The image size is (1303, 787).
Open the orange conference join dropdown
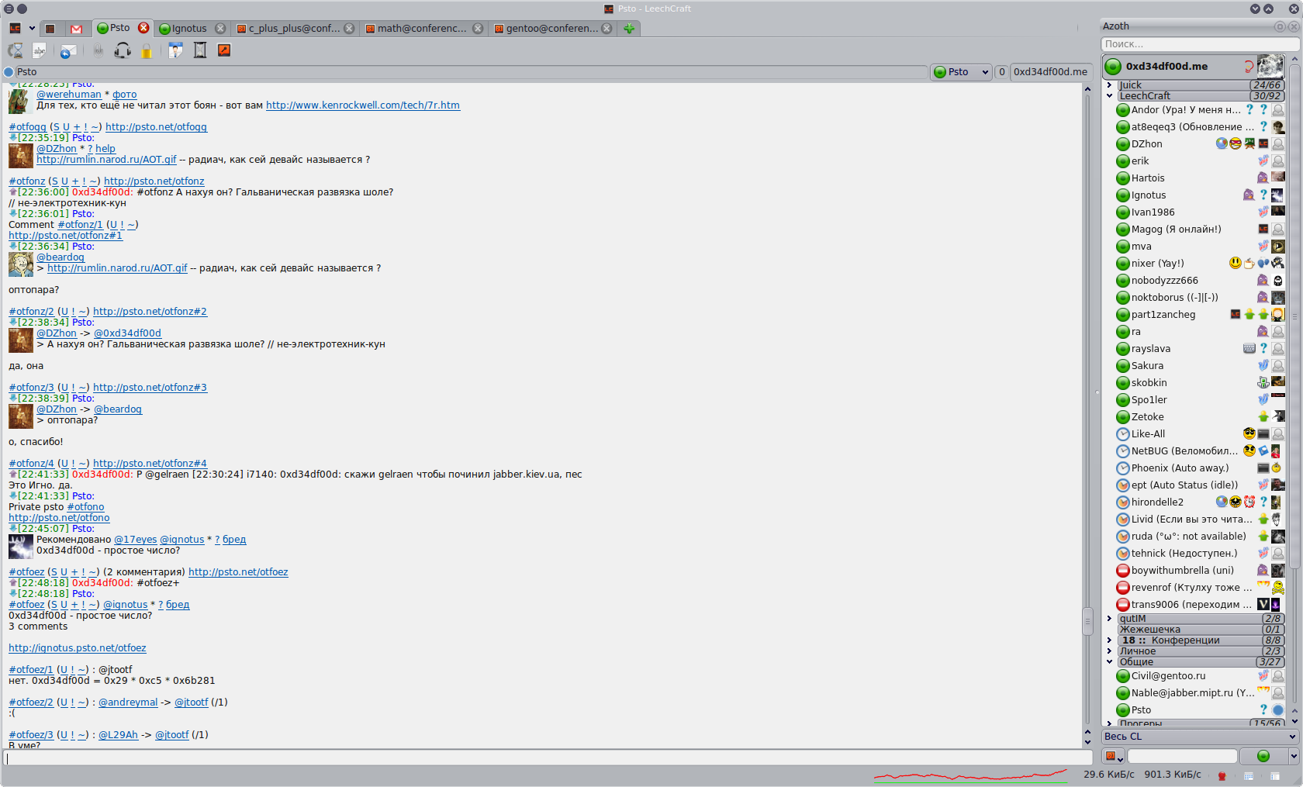coord(1114,756)
